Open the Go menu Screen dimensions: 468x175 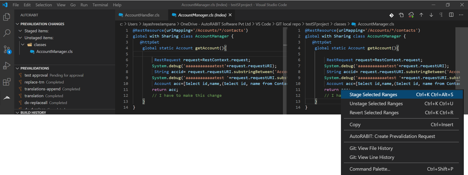73,5
